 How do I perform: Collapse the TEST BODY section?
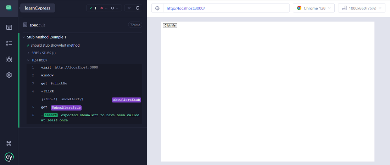click(x=37, y=60)
